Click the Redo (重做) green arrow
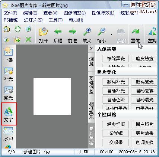The width and height of the screenshot is (159, 157). click(x=136, y=32)
